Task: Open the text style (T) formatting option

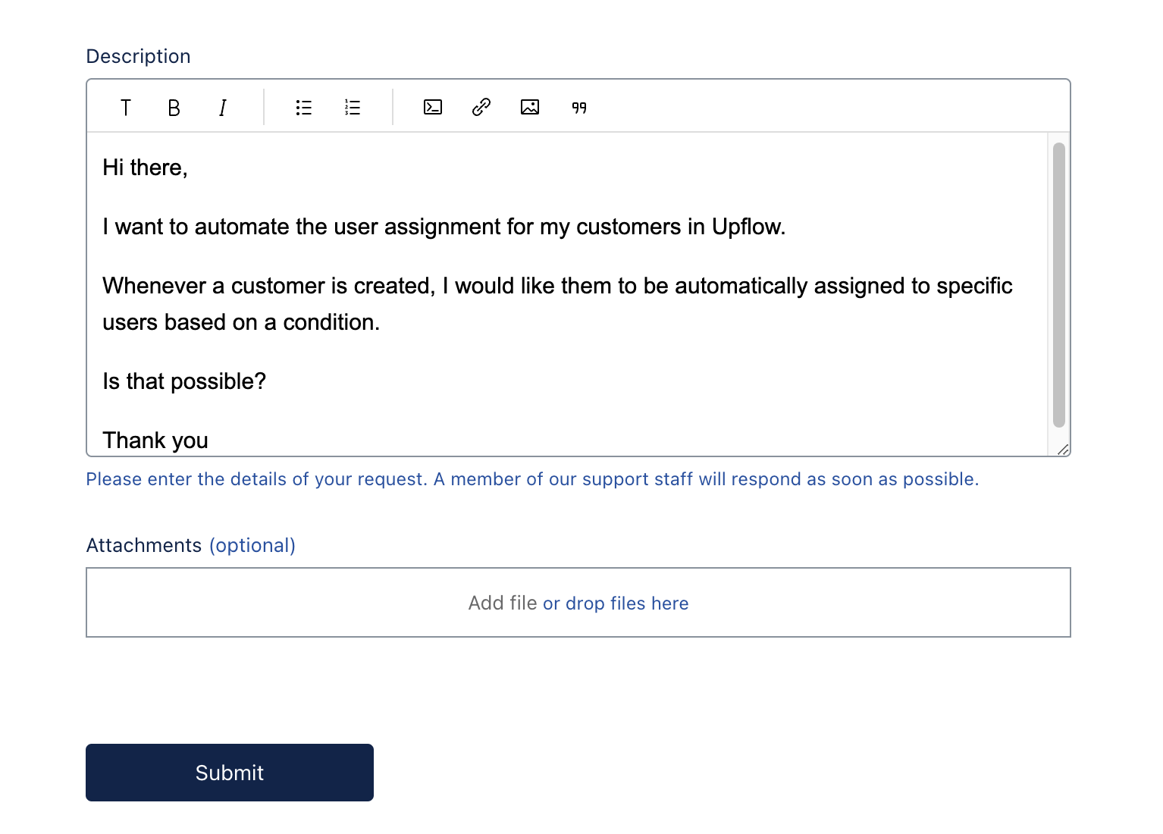Action: (x=126, y=108)
